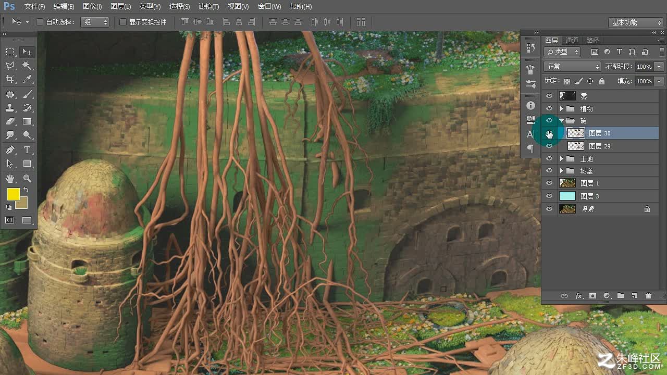The image size is (667, 375).
Task: Select the Clone Stamp tool
Action: point(10,108)
